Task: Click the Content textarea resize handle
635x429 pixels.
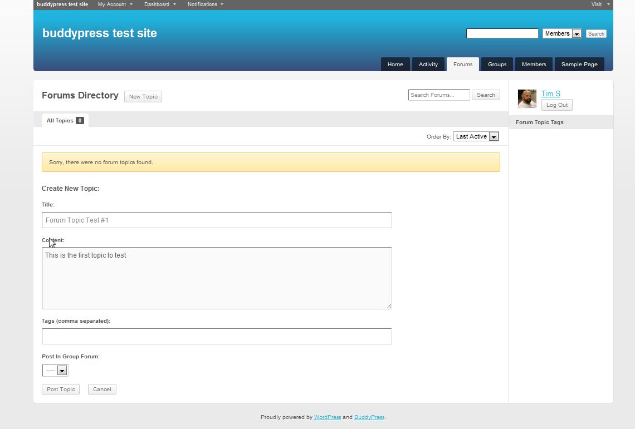Action: tap(389, 307)
